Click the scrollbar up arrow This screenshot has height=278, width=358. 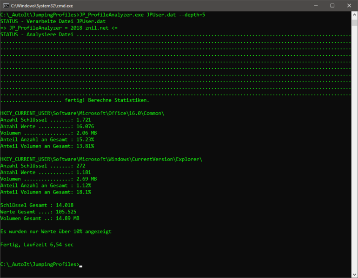(354, 14)
